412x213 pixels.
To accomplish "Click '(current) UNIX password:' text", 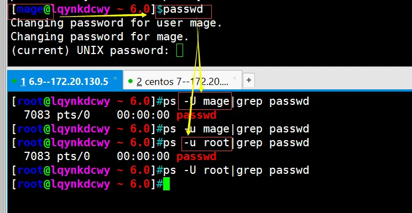I will click(90, 50).
